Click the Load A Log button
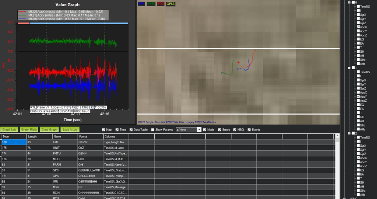The image size is (377, 199). tap(70, 130)
